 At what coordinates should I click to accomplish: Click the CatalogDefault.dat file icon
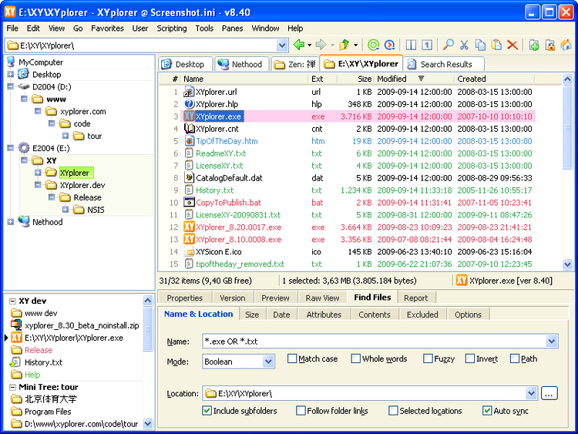pyautogui.click(x=189, y=178)
